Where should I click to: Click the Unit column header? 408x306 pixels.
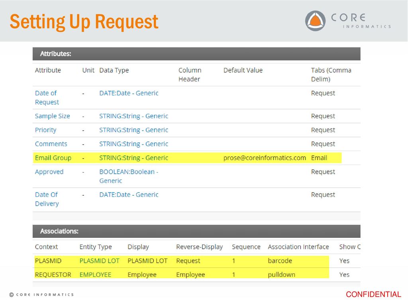[88, 70]
